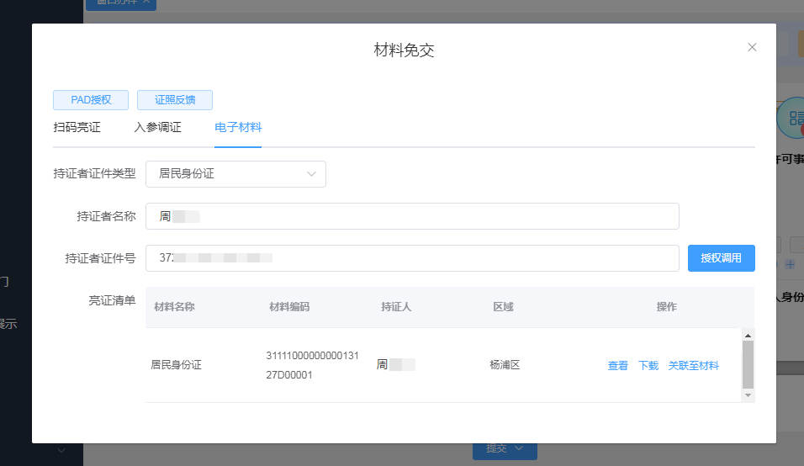
Task: Click the 区域 column header
Action: [x=503, y=306]
